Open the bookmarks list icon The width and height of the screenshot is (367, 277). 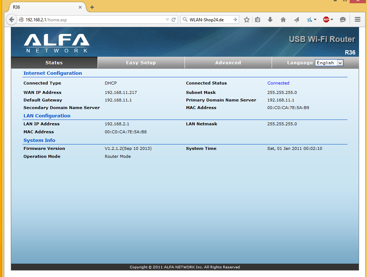[258, 20]
